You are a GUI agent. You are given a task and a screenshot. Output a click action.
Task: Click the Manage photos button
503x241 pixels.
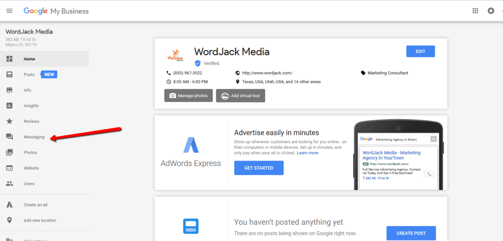click(188, 96)
